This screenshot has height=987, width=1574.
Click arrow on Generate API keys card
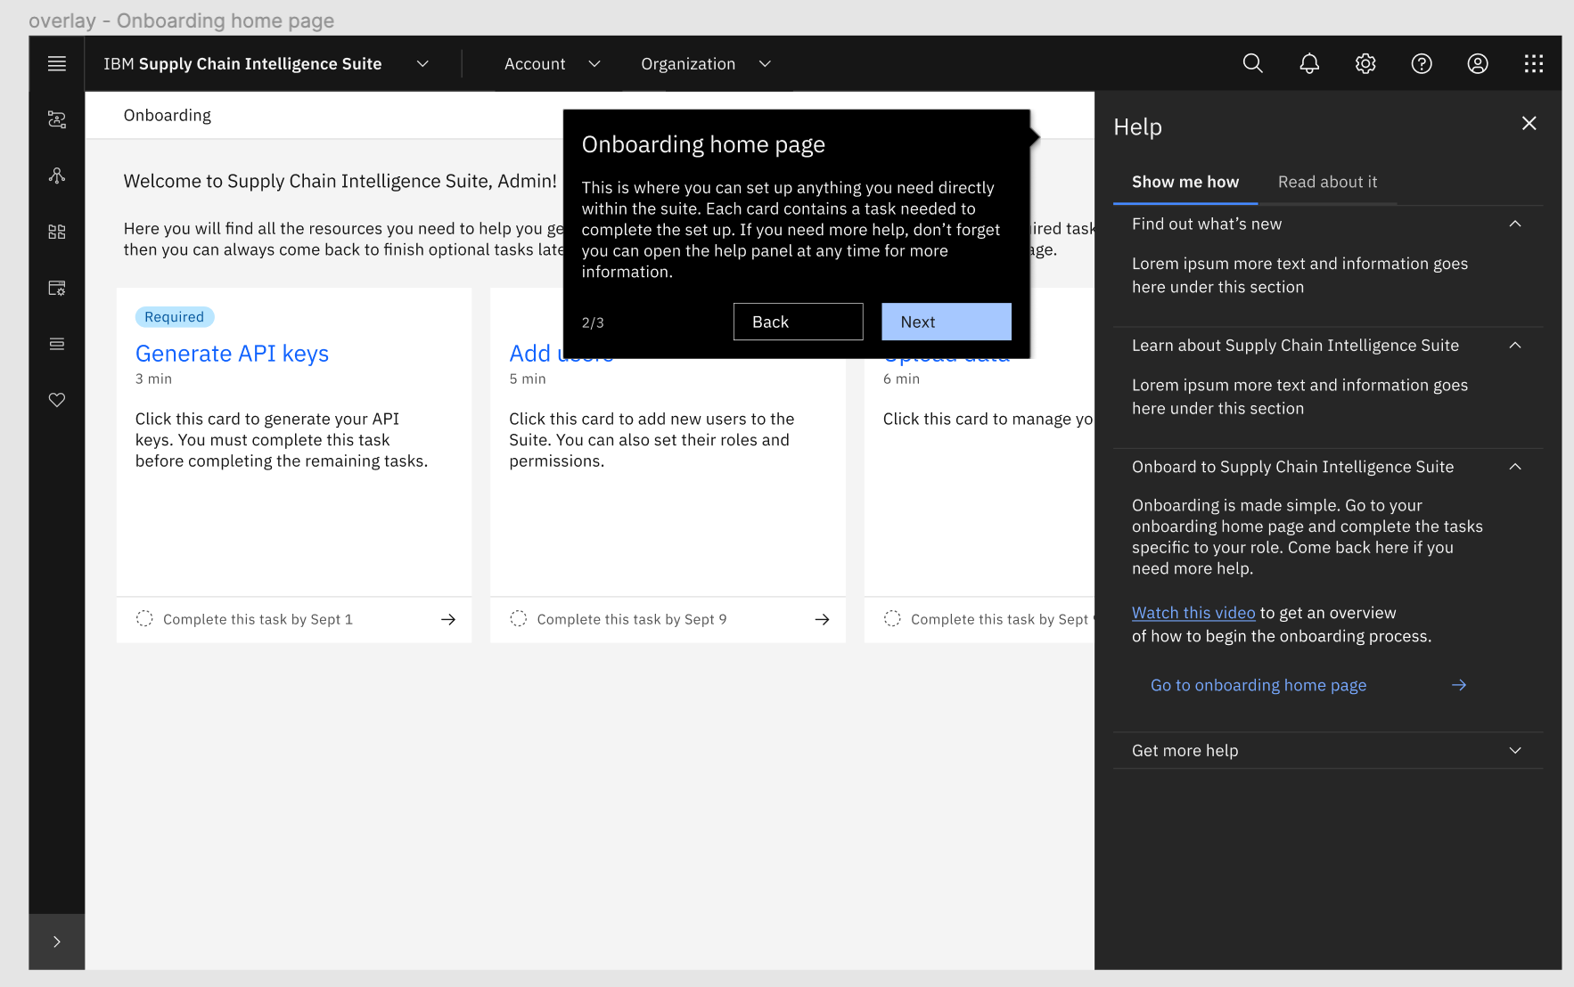click(448, 619)
